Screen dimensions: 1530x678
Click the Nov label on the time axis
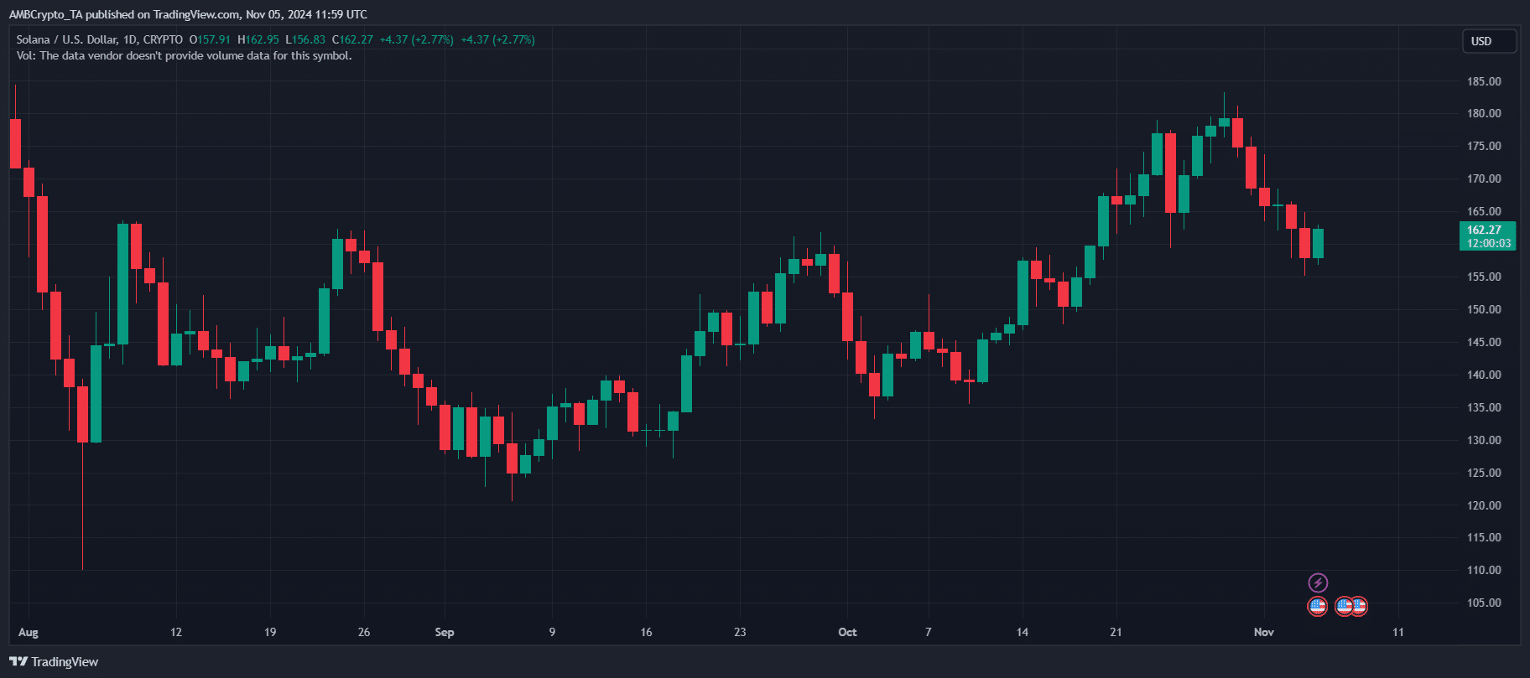(x=1264, y=632)
